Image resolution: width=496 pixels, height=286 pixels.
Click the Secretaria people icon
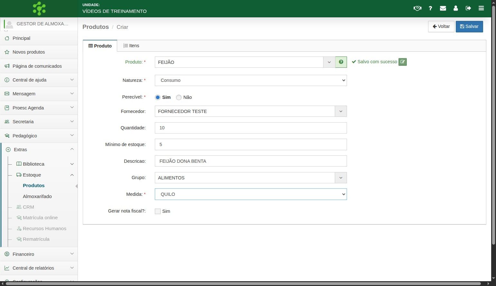point(7,122)
